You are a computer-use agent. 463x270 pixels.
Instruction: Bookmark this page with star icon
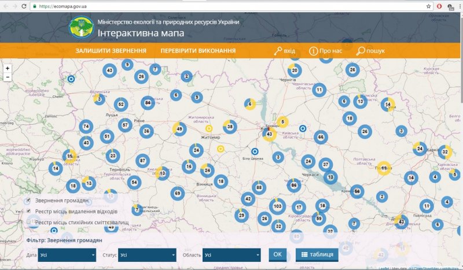429,6
